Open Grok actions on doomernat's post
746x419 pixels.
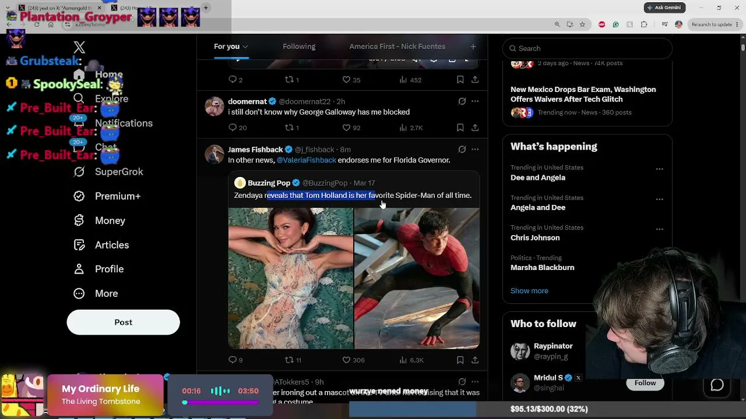click(462, 101)
